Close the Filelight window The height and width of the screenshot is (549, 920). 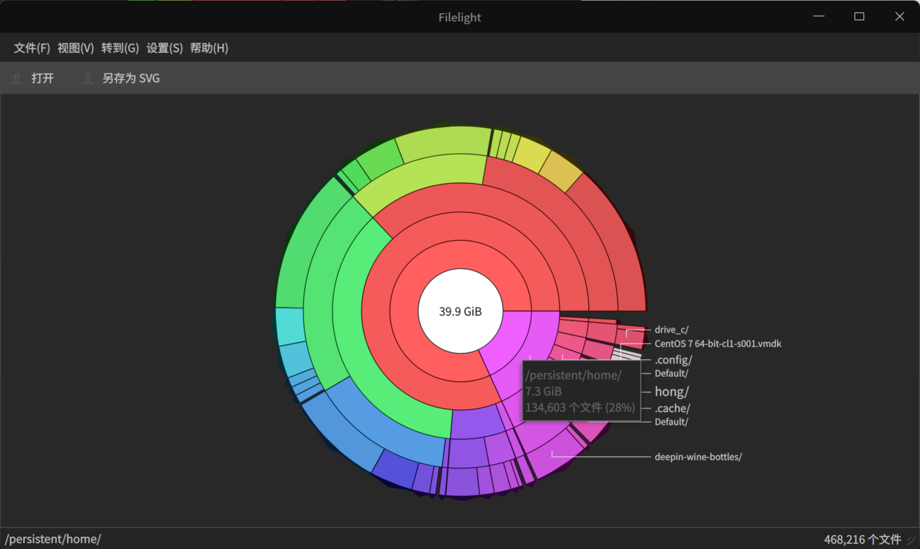899,17
